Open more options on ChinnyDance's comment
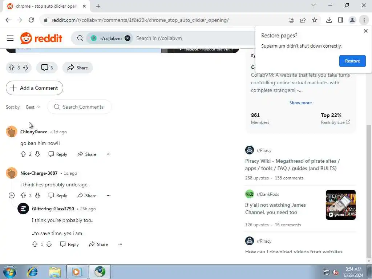Screen dimensions: 372x279 click(109, 154)
